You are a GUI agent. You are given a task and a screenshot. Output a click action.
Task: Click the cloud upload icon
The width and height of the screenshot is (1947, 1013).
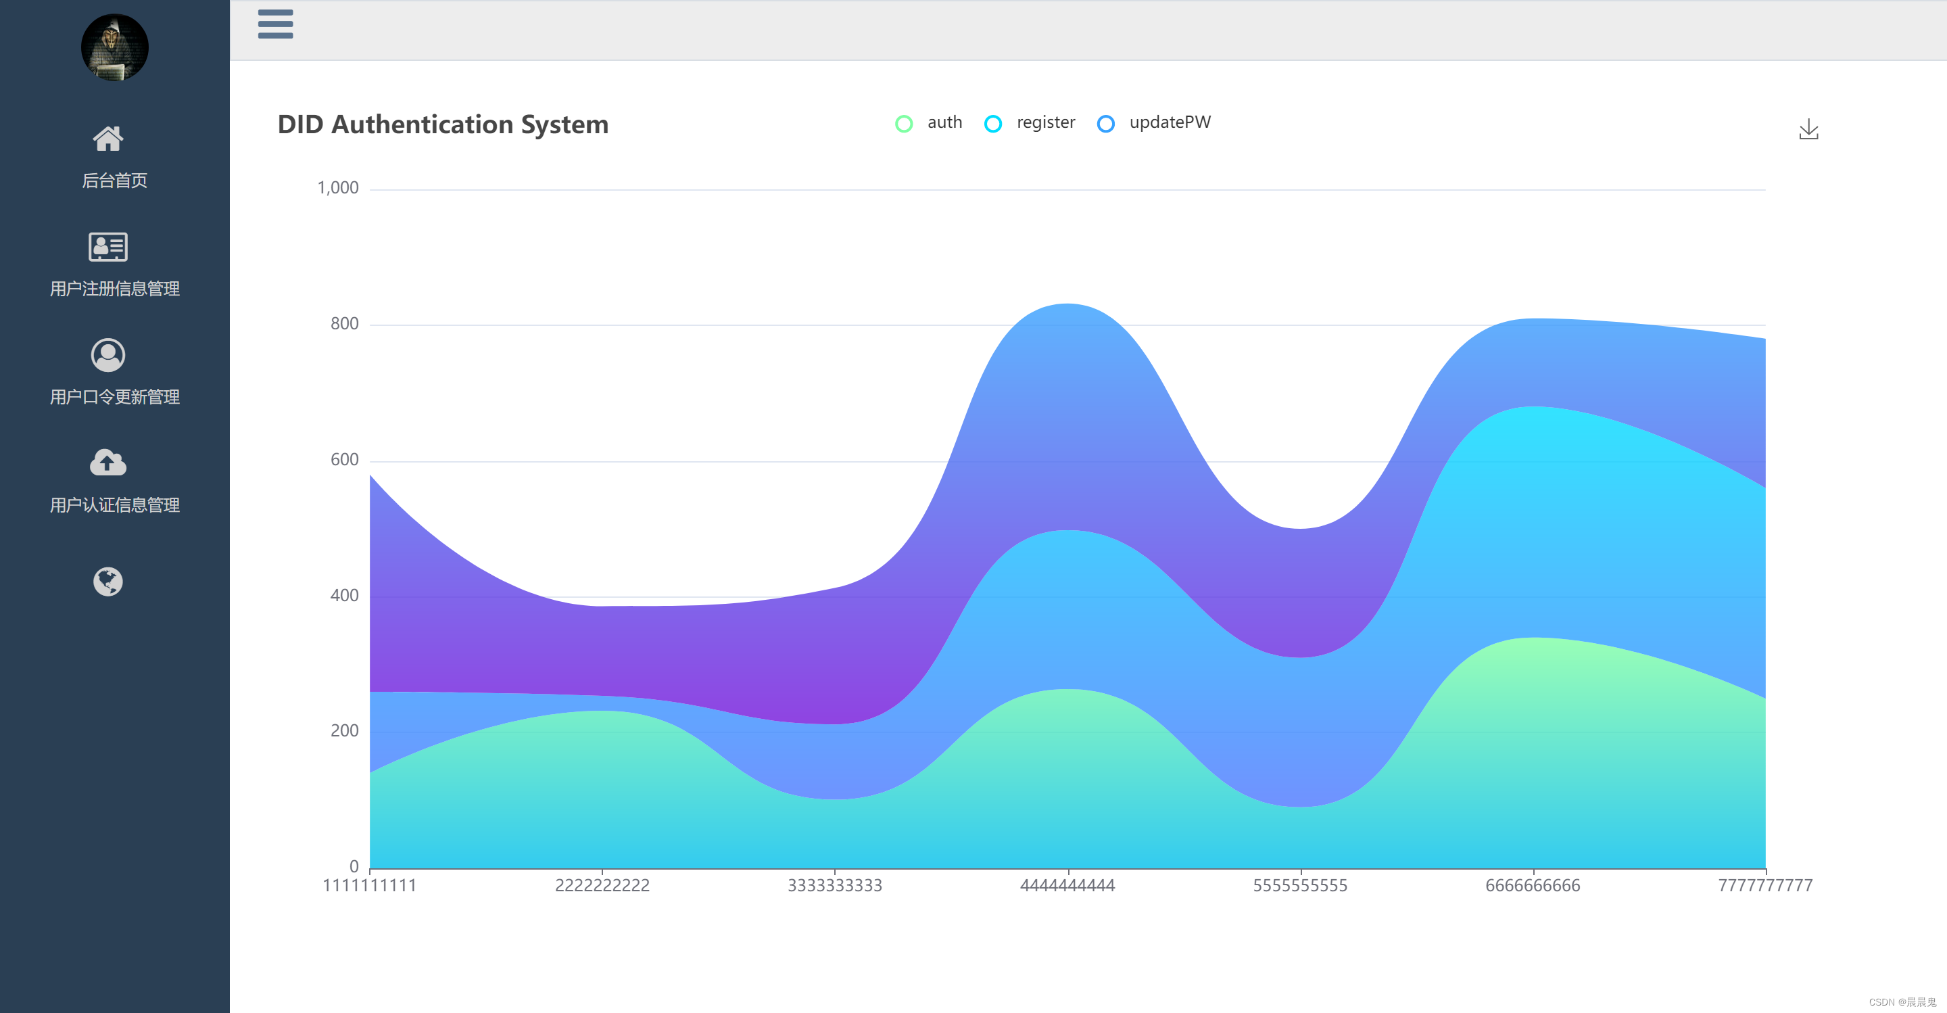107,463
